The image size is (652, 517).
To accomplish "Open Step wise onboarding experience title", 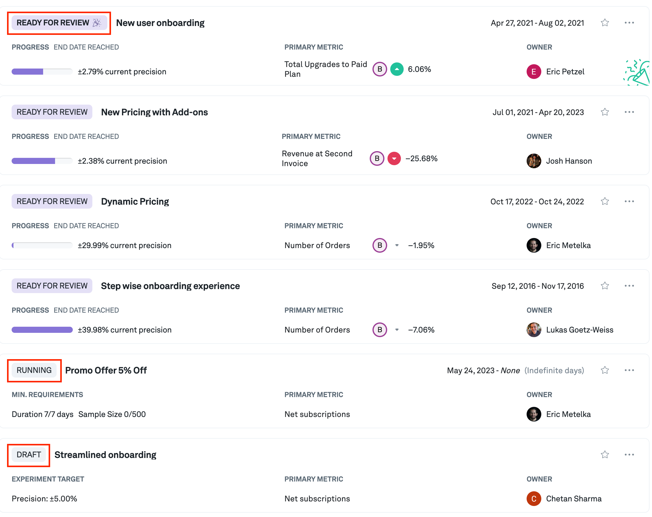I will click(170, 286).
